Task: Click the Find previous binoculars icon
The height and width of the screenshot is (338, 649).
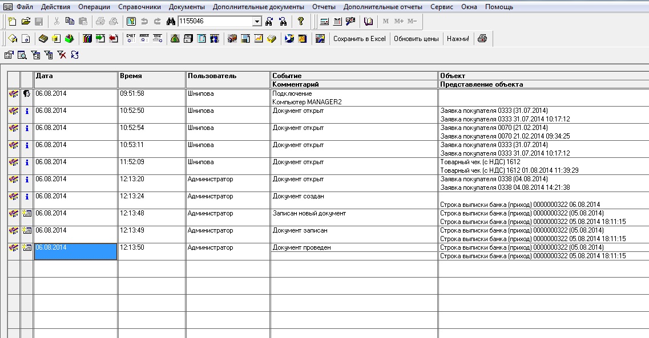Action: click(x=283, y=22)
